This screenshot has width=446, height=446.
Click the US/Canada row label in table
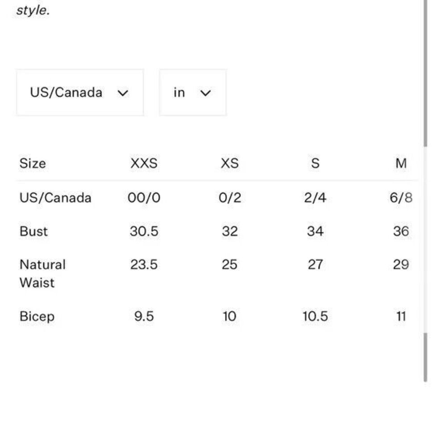[x=55, y=198]
